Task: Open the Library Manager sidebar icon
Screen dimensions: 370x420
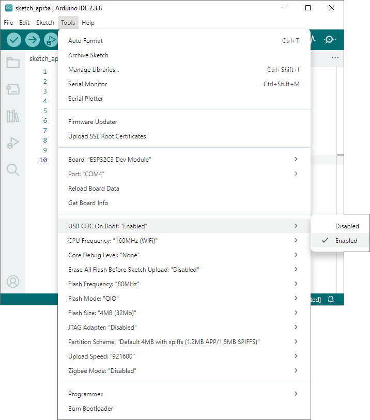Action: [13, 116]
